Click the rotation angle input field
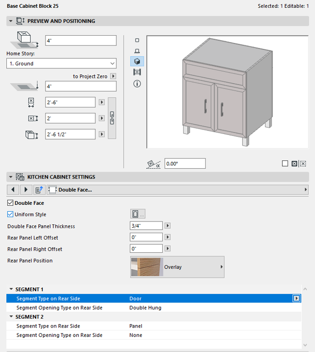 click(x=184, y=164)
